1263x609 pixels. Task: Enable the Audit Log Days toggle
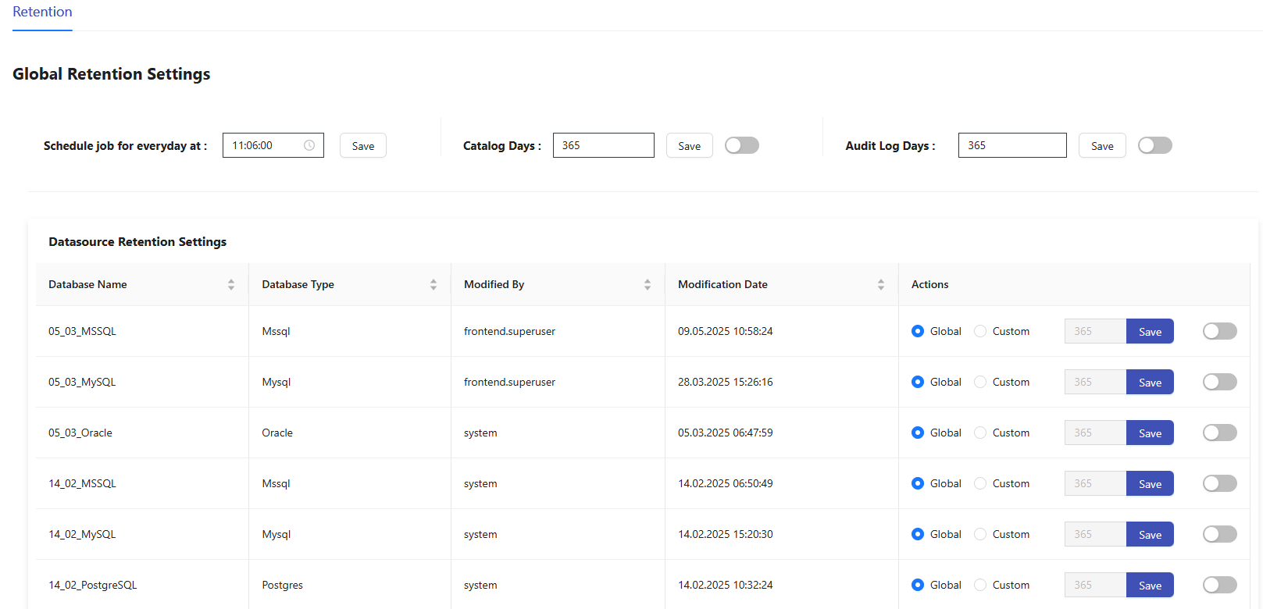1154,145
